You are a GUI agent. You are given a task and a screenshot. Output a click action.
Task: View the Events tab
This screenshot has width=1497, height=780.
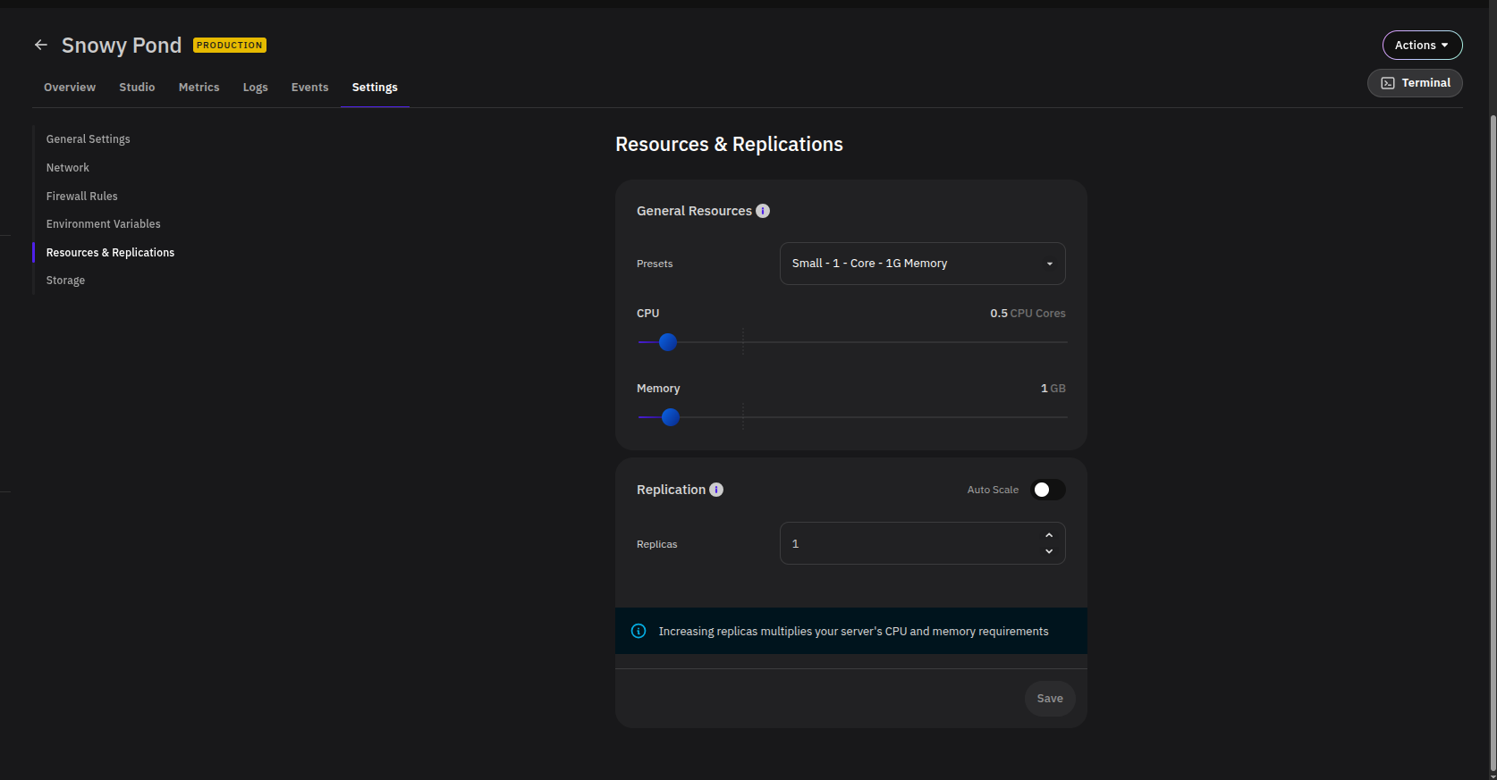pyautogui.click(x=309, y=88)
